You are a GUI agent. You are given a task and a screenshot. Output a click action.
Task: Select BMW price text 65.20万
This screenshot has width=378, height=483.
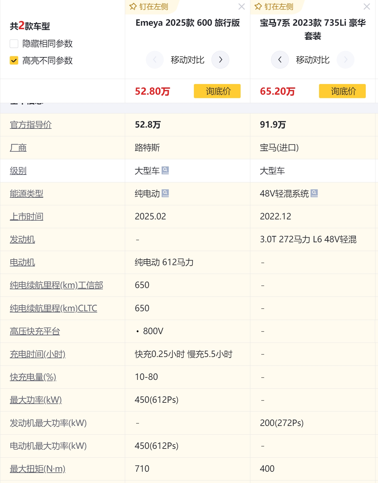click(278, 91)
